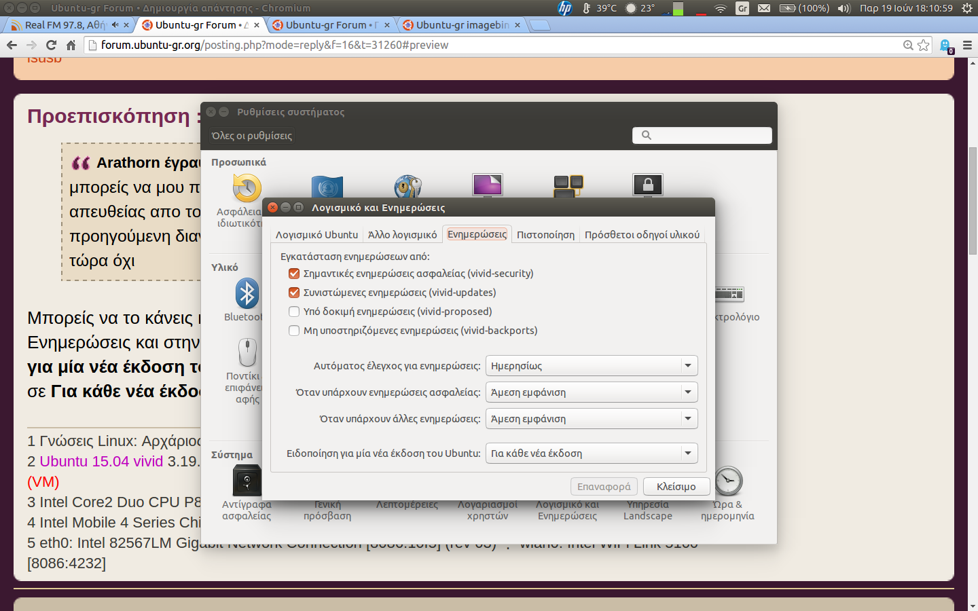Viewport: 978px width, 611px height.
Task: Open the clock showing Παρ 19 Ιούν
Action: (x=906, y=8)
